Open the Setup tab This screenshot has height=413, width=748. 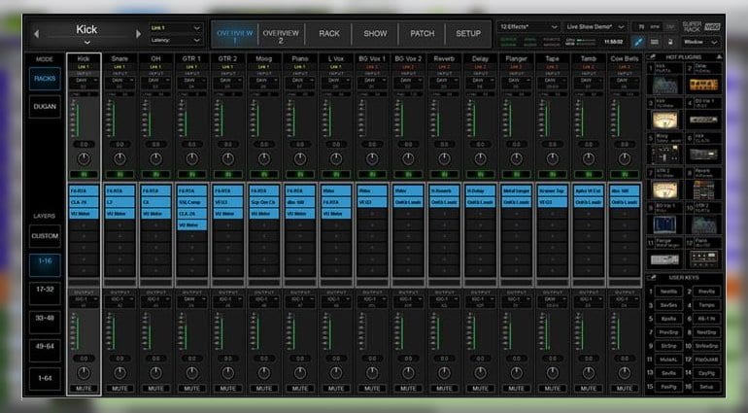(x=468, y=34)
